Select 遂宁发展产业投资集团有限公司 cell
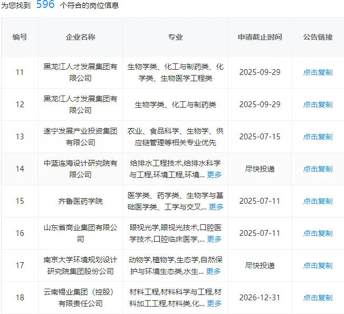Viewport: 344px width, 314px height. pos(80,137)
